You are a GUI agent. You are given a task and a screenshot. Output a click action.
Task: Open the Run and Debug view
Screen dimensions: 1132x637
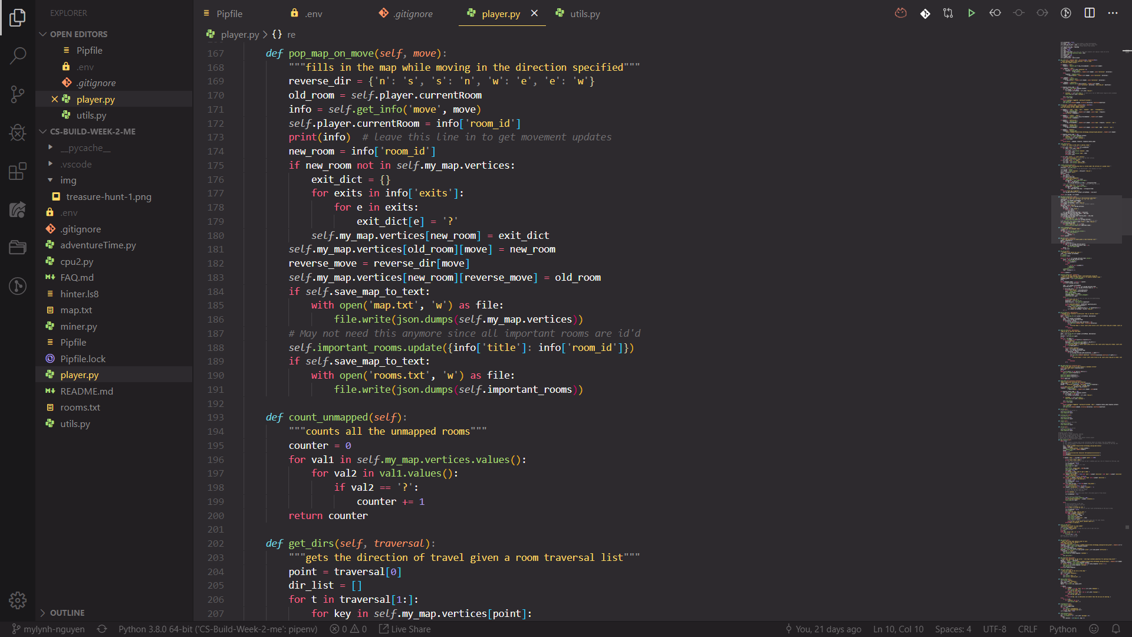click(18, 133)
